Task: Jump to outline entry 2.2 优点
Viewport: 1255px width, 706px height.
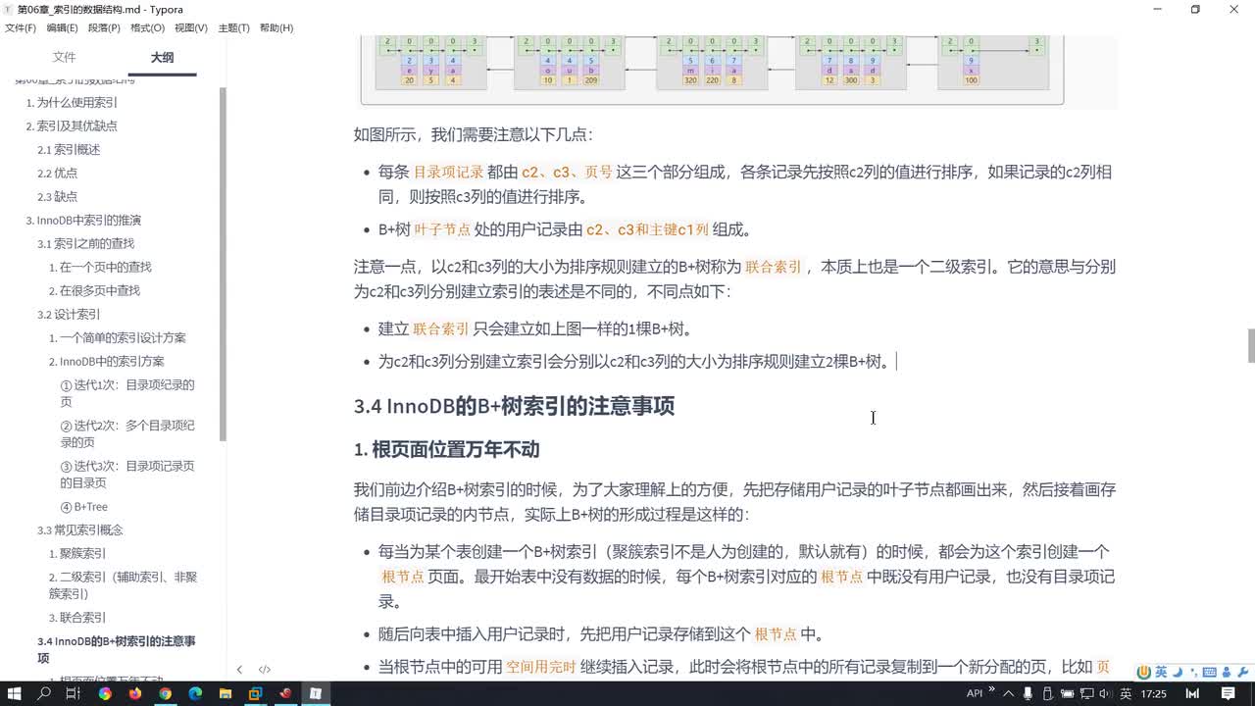Action: pyautogui.click(x=57, y=173)
